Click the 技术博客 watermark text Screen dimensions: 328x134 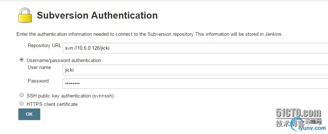pyautogui.click(x=290, y=123)
